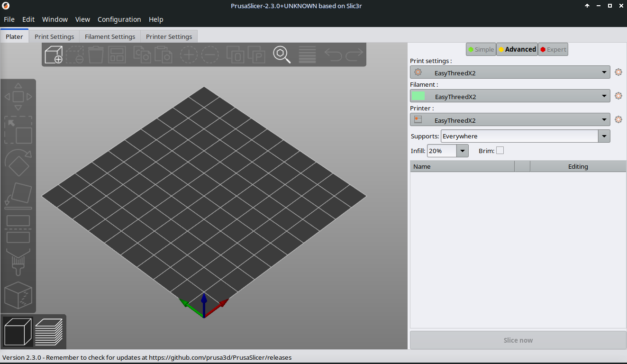Switch to 3D editor view cube icon
Viewport: 627px width, 364px height.
pos(18,332)
